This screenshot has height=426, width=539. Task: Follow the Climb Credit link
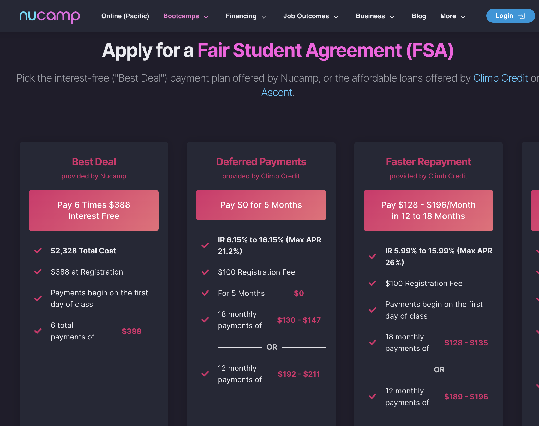coord(500,78)
